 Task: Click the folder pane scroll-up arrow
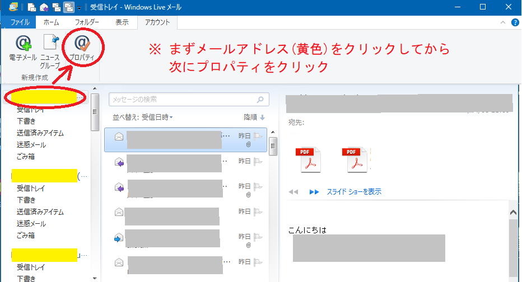95,88
